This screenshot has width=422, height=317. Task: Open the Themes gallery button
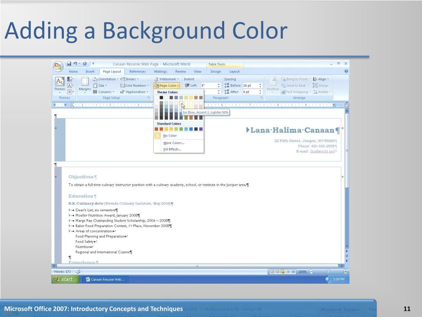60,85
